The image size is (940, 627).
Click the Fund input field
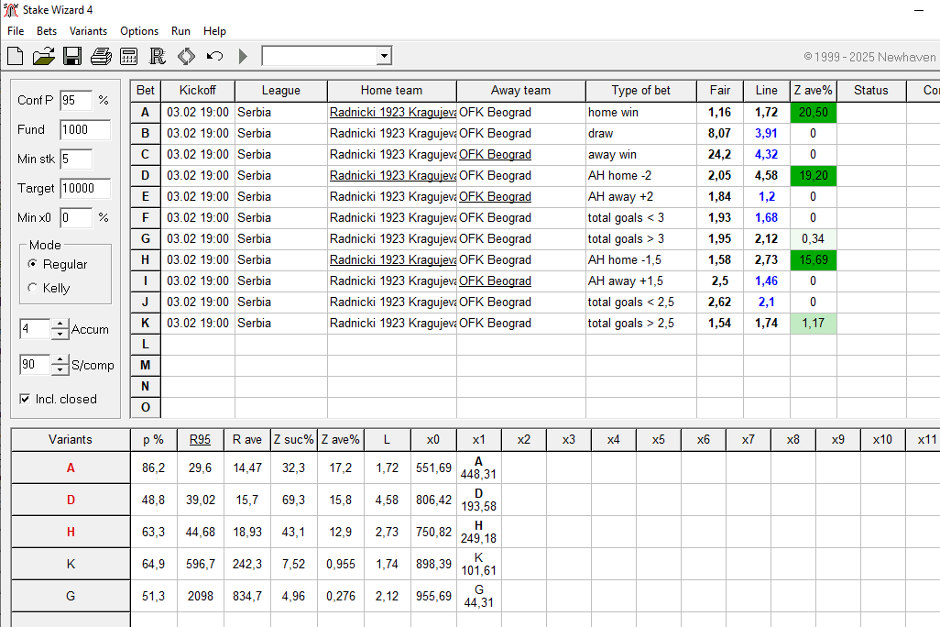(85, 129)
